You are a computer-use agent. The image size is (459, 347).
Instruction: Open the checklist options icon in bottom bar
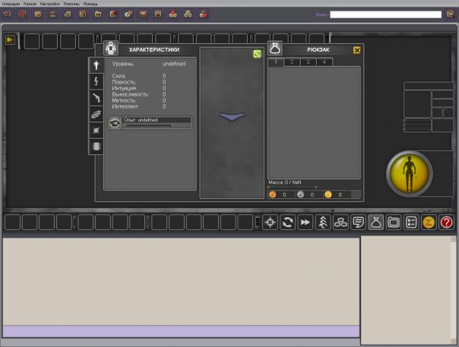tap(411, 222)
